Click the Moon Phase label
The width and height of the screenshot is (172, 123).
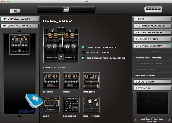tap(91, 116)
